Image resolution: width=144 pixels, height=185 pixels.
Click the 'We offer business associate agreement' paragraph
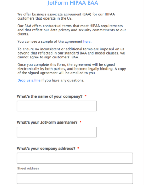tap(66, 16)
